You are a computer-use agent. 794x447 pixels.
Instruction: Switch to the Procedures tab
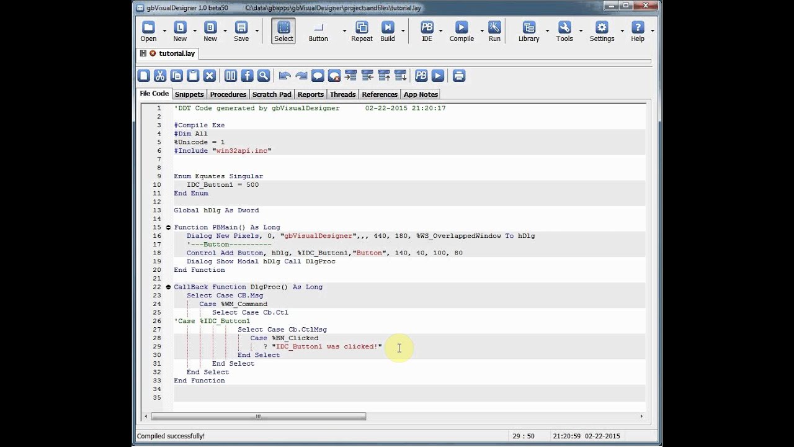click(228, 94)
